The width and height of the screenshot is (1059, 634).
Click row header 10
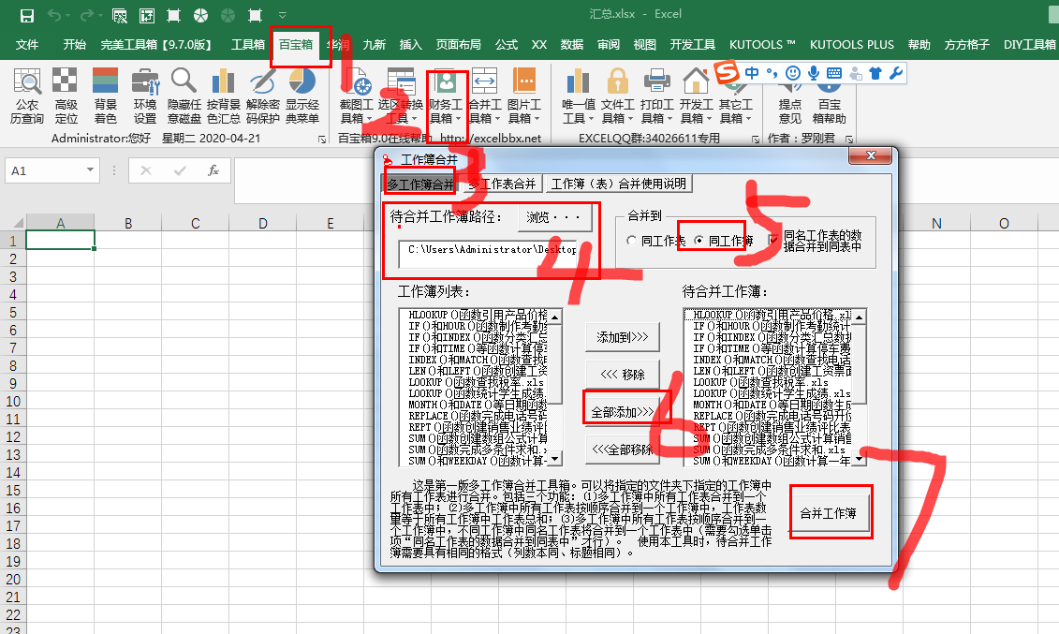13,401
